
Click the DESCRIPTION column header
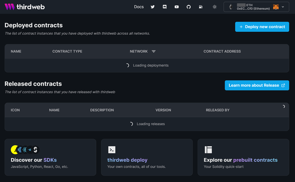[x=102, y=110]
